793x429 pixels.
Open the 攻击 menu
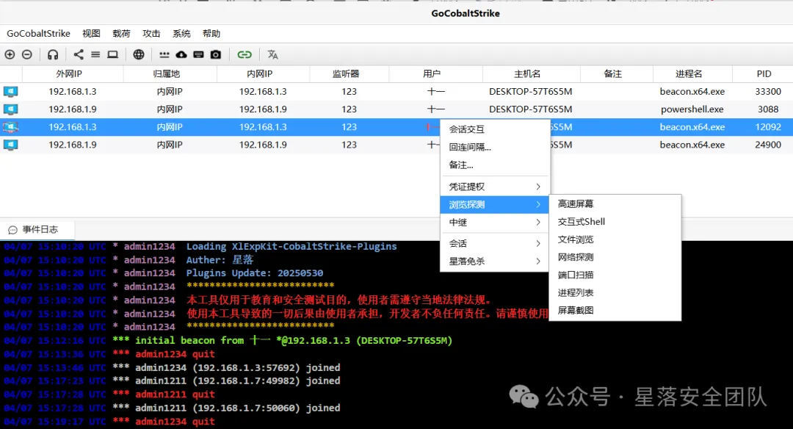coord(151,33)
